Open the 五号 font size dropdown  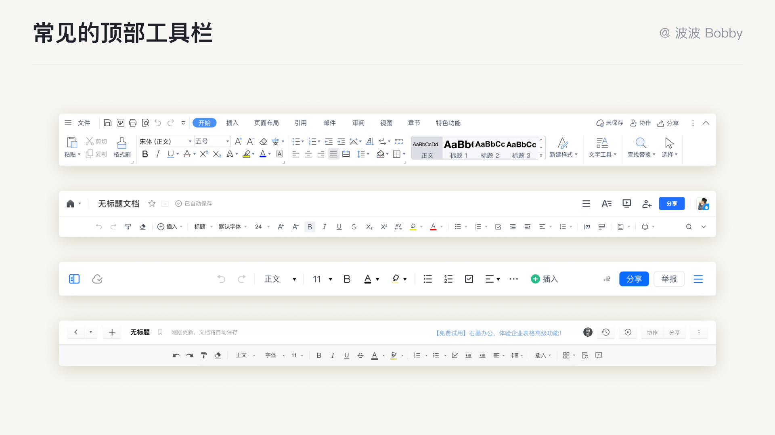(212, 141)
